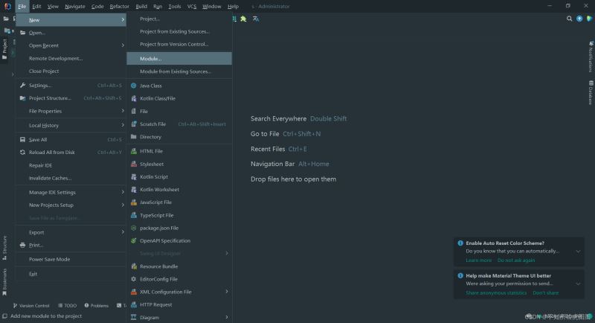Image resolution: width=595 pixels, height=323 pixels.
Task: Click the Settings wrench icon
Action: point(23,86)
